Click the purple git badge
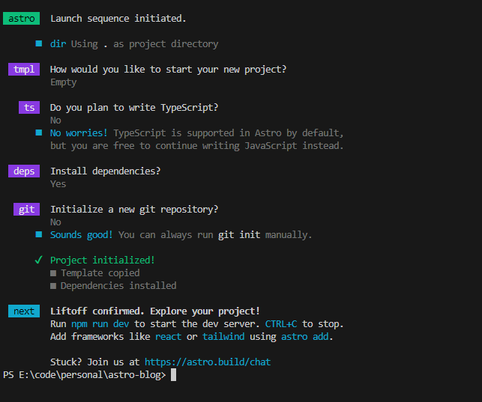482x402 pixels. coord(27,210)
